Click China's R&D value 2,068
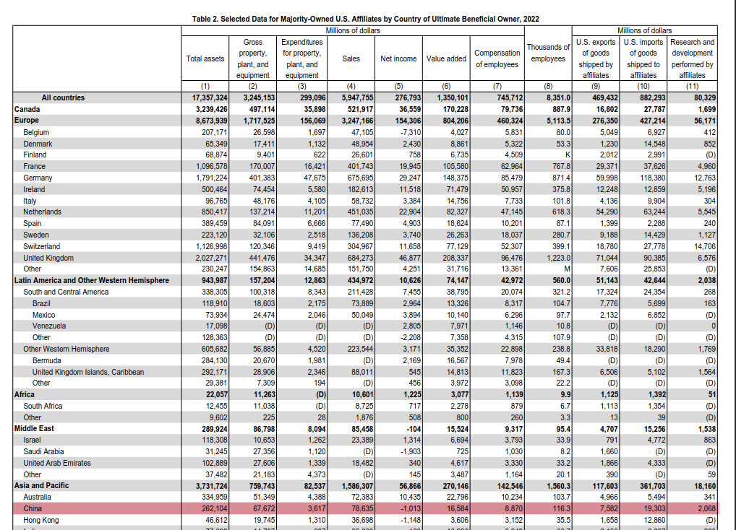Viewport: 736px width, 530px height. click(706, 508)
